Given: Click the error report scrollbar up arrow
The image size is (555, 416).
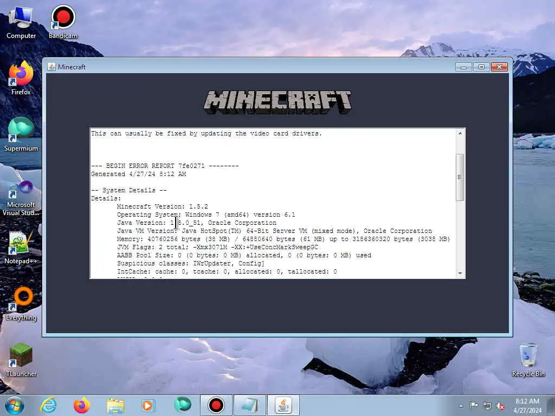Looking at the screenshot, I should [x=460, y=133].
